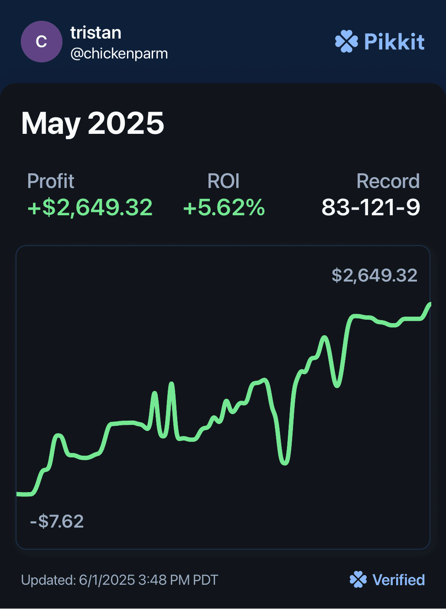Select the May 2025 heading
446x609 pixels.
(93, 123)
